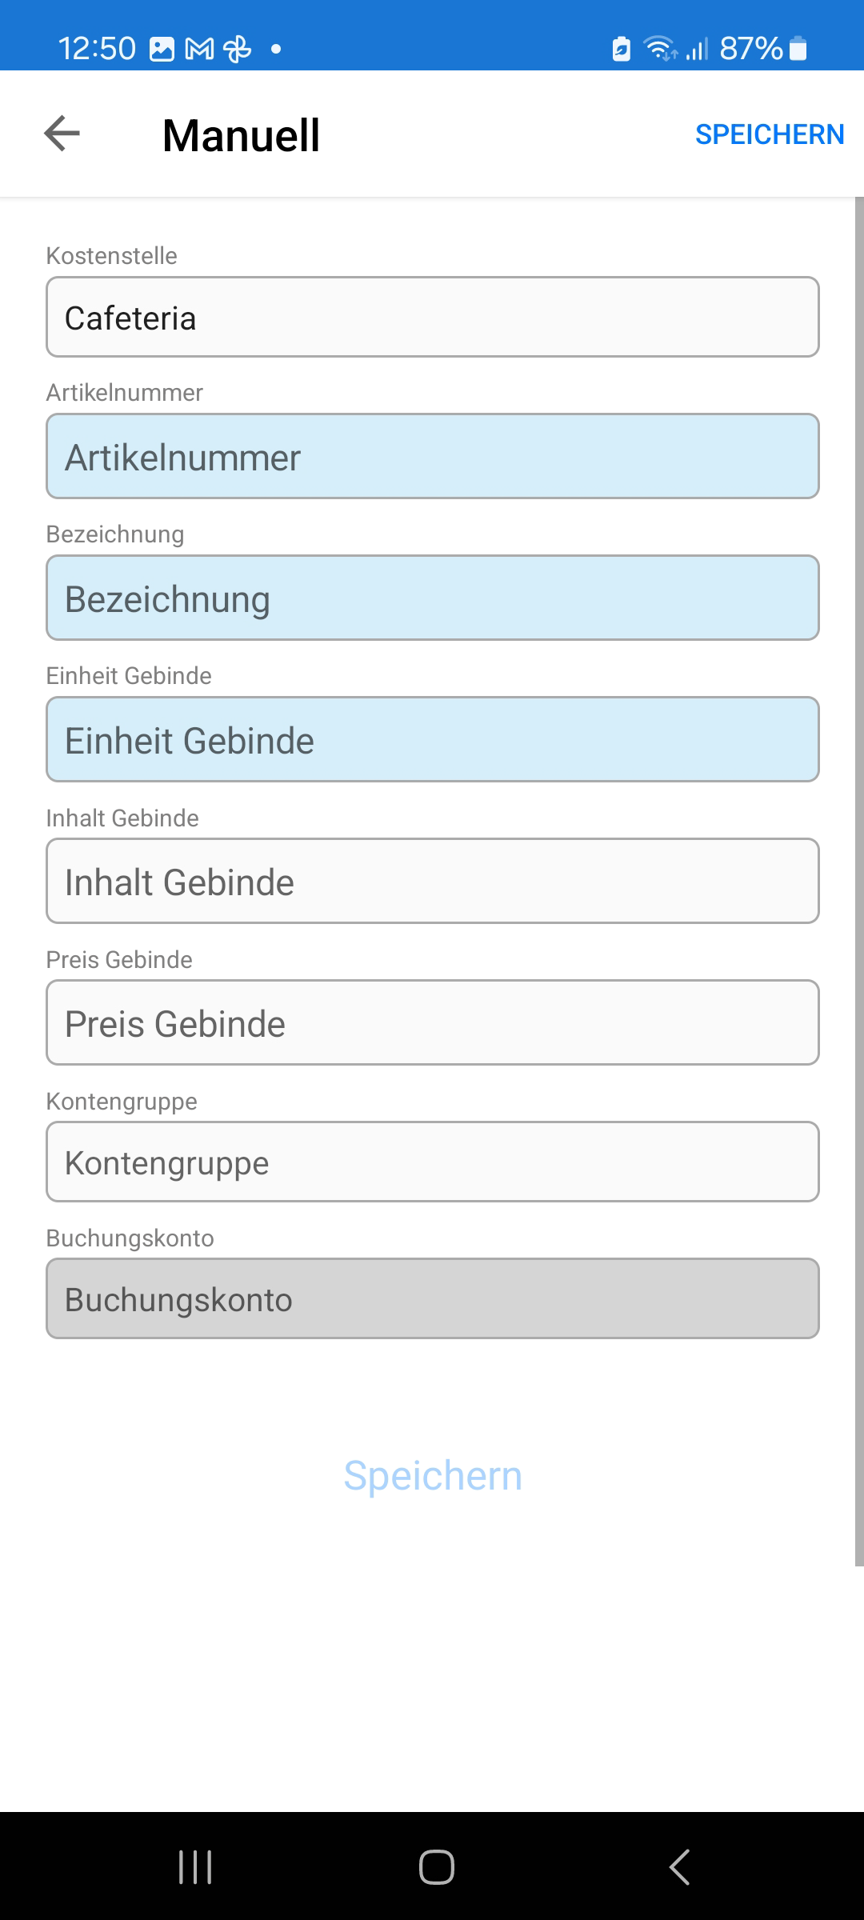Image resolution: width=864 pixels, height=1920 pixels.
Task: Tap the Gmail notification icon
Action: click(199, 50)
